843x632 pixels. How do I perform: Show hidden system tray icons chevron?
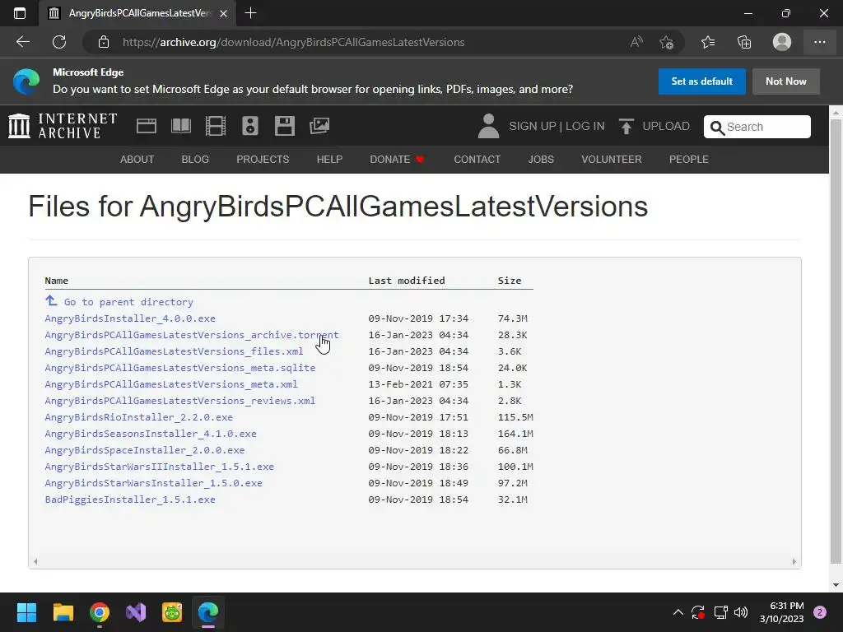pos(678,612)
